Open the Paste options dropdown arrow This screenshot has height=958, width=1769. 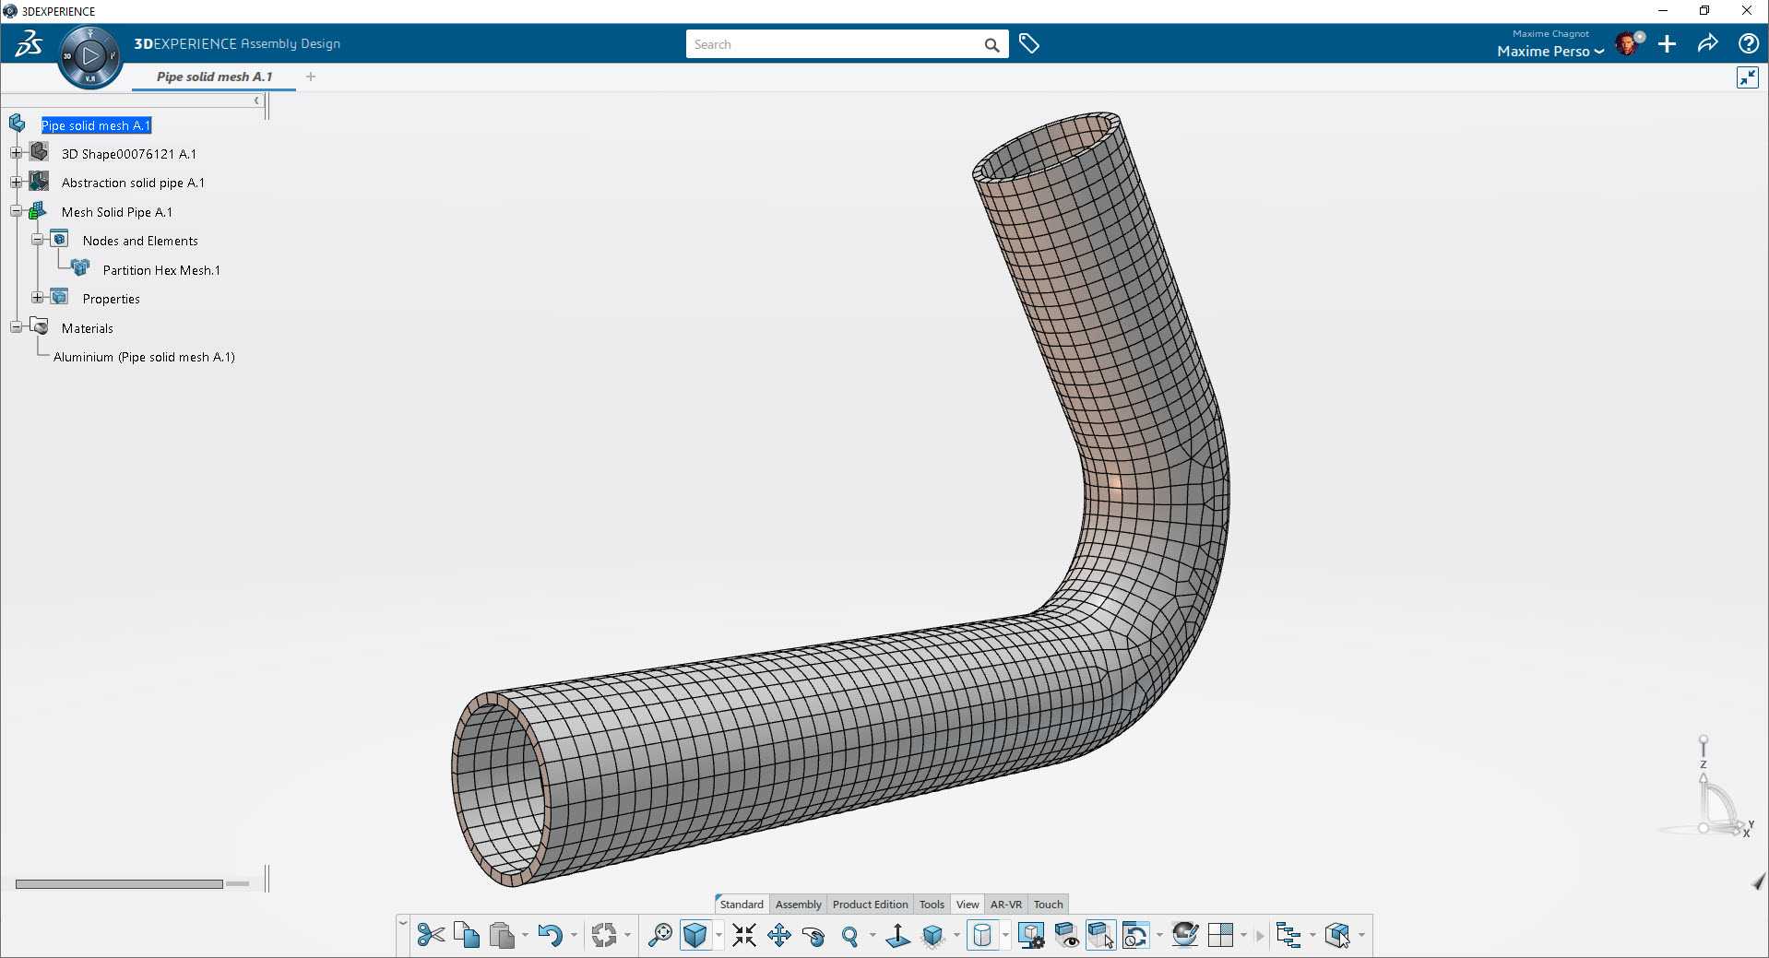tap(525, 935)
